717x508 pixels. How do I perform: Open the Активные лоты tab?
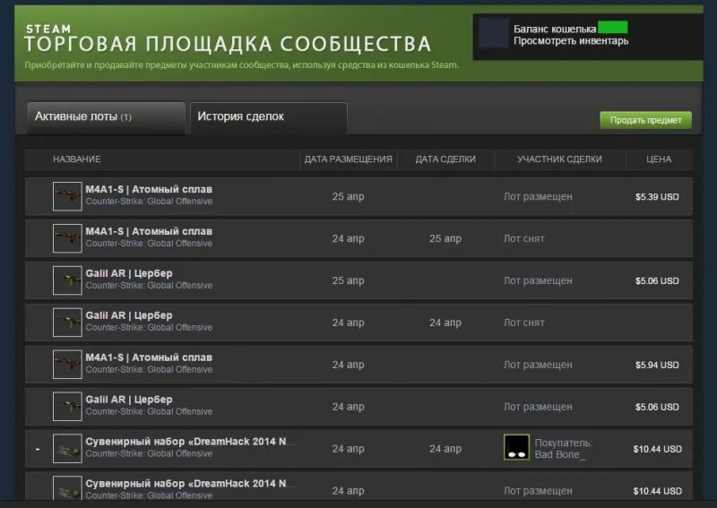pos(106,117)
